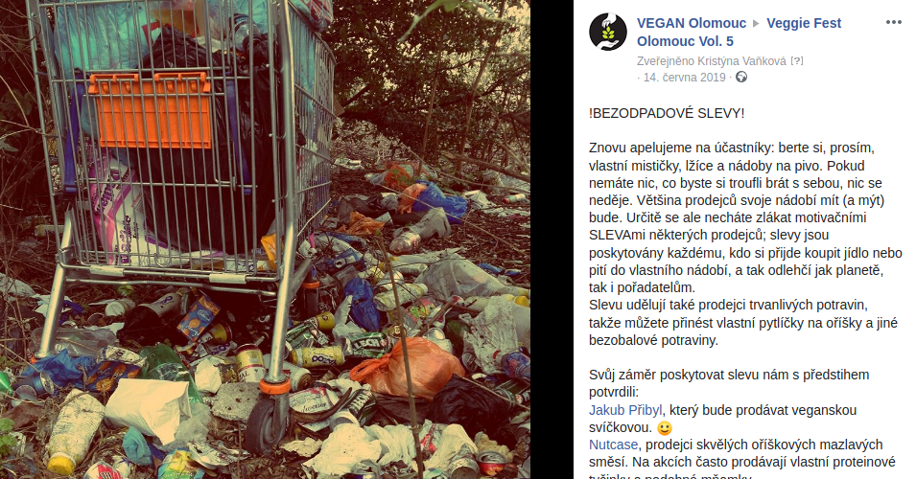Viewport: 916px width, 479px height.
Task: Click the !BEZODPADOVÉ SLEVY! heading text
Action: (667, 113)
